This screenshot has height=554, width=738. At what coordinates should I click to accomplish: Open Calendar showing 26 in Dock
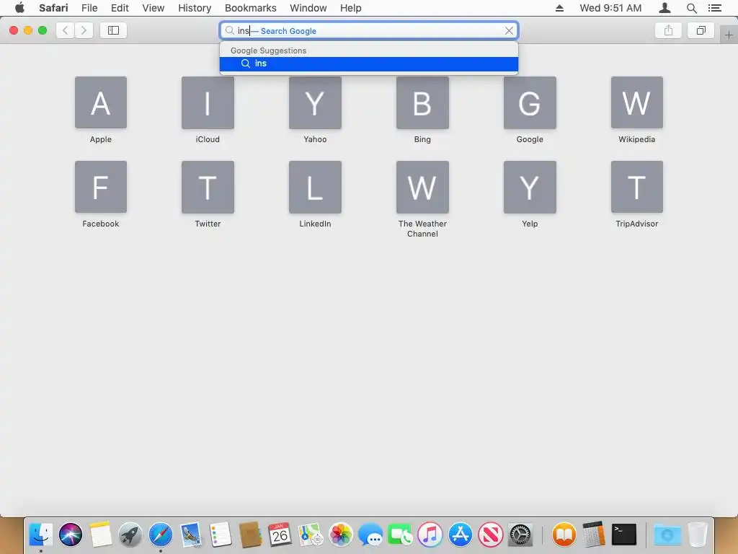point(280,535)
